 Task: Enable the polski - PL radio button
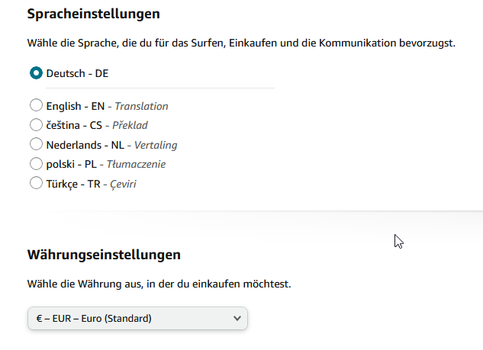36,164
